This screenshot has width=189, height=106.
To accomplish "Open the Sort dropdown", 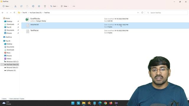I will pos(54,6).
